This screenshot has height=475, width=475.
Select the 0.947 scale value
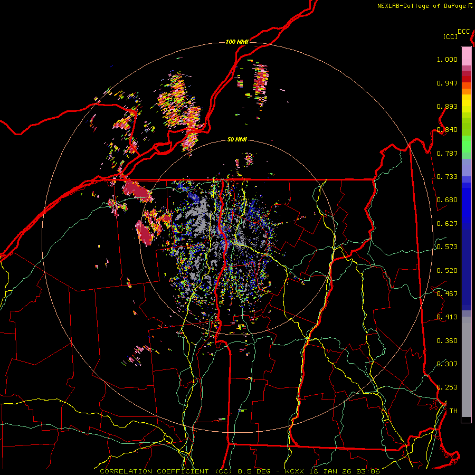tap(447, 83)
